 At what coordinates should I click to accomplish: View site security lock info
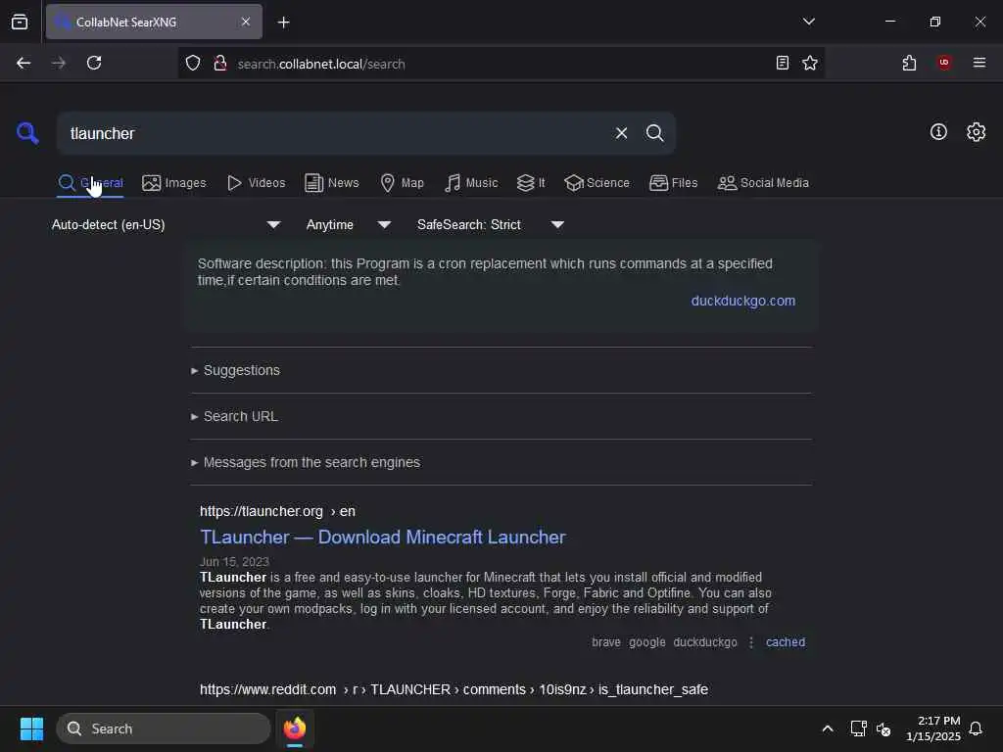[220, 64]
